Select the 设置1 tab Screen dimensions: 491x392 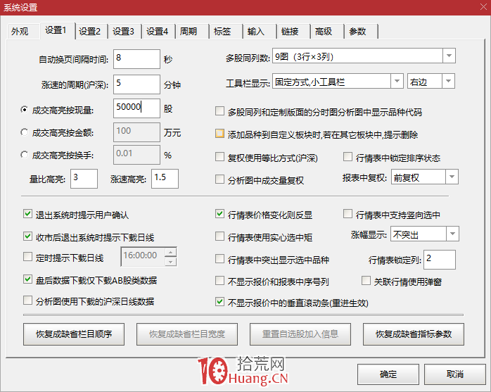(x=57, y=30)
